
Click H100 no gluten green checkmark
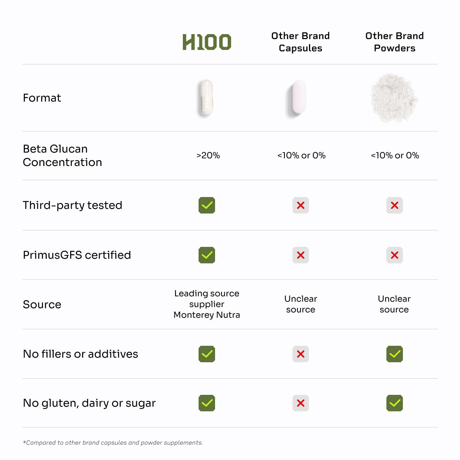coord(207,403)
